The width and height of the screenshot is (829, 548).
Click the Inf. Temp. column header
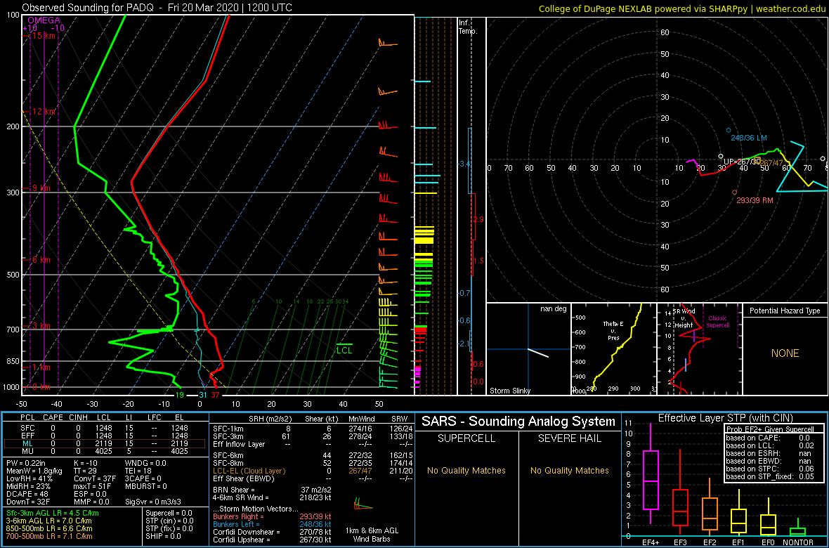coord(468,27)
